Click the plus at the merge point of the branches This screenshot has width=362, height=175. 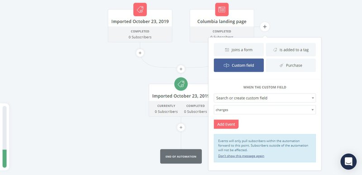[181, 69]
